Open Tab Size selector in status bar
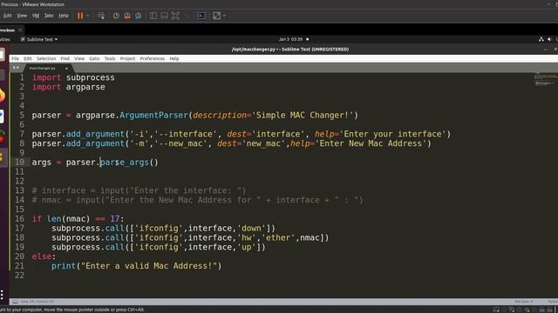 (x=523, y=302)
